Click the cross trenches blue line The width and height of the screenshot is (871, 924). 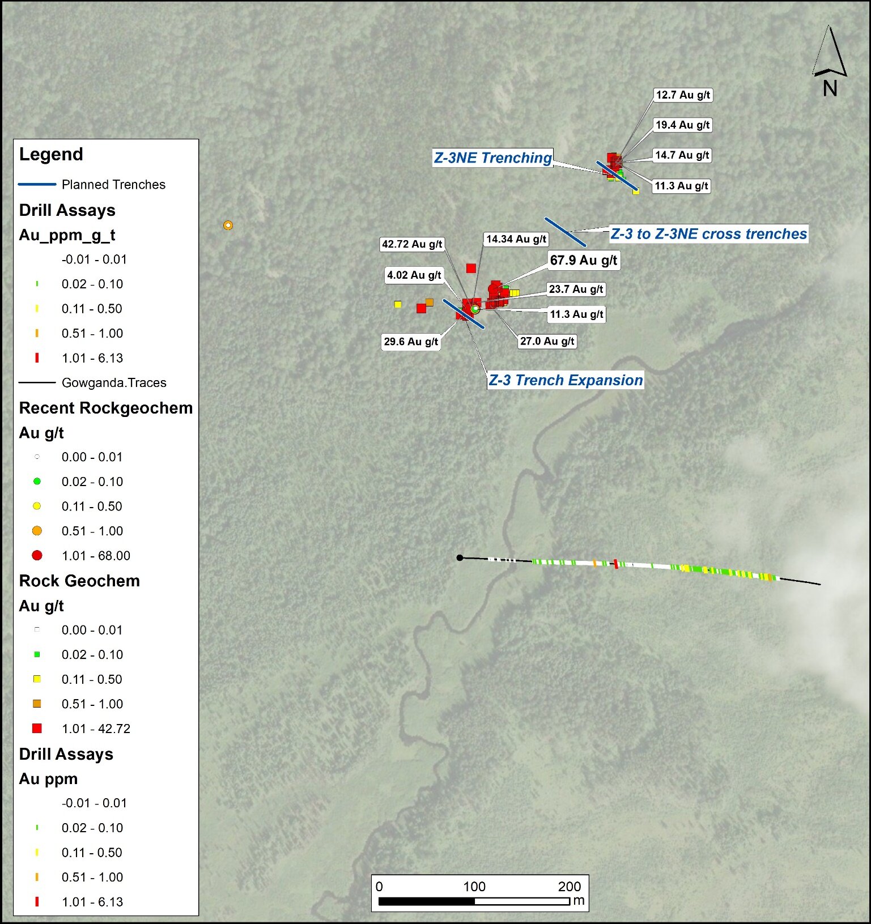[x=566, y=232]
